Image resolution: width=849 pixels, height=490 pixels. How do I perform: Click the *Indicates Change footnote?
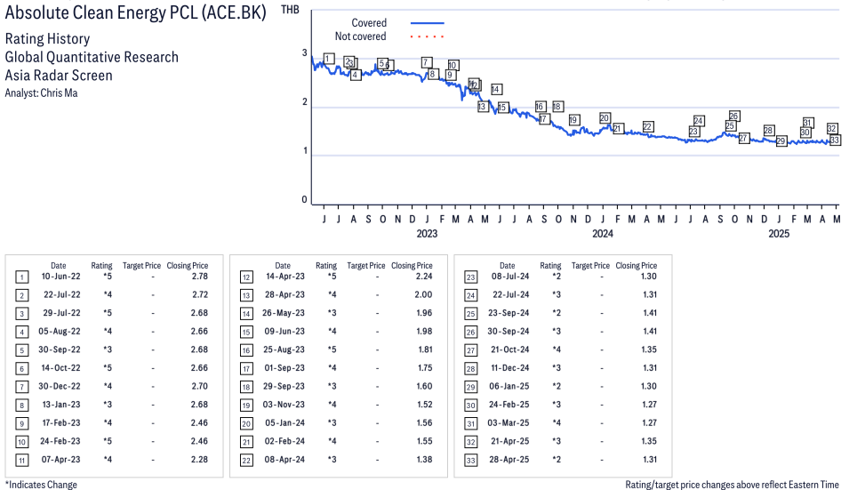[x=41, y=485]
